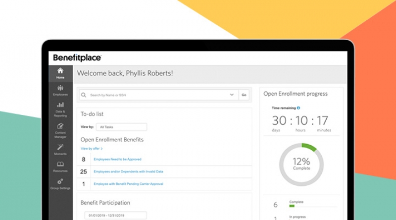
Task: Click the 12% Complete progress ring
Action: pos(301,165)
